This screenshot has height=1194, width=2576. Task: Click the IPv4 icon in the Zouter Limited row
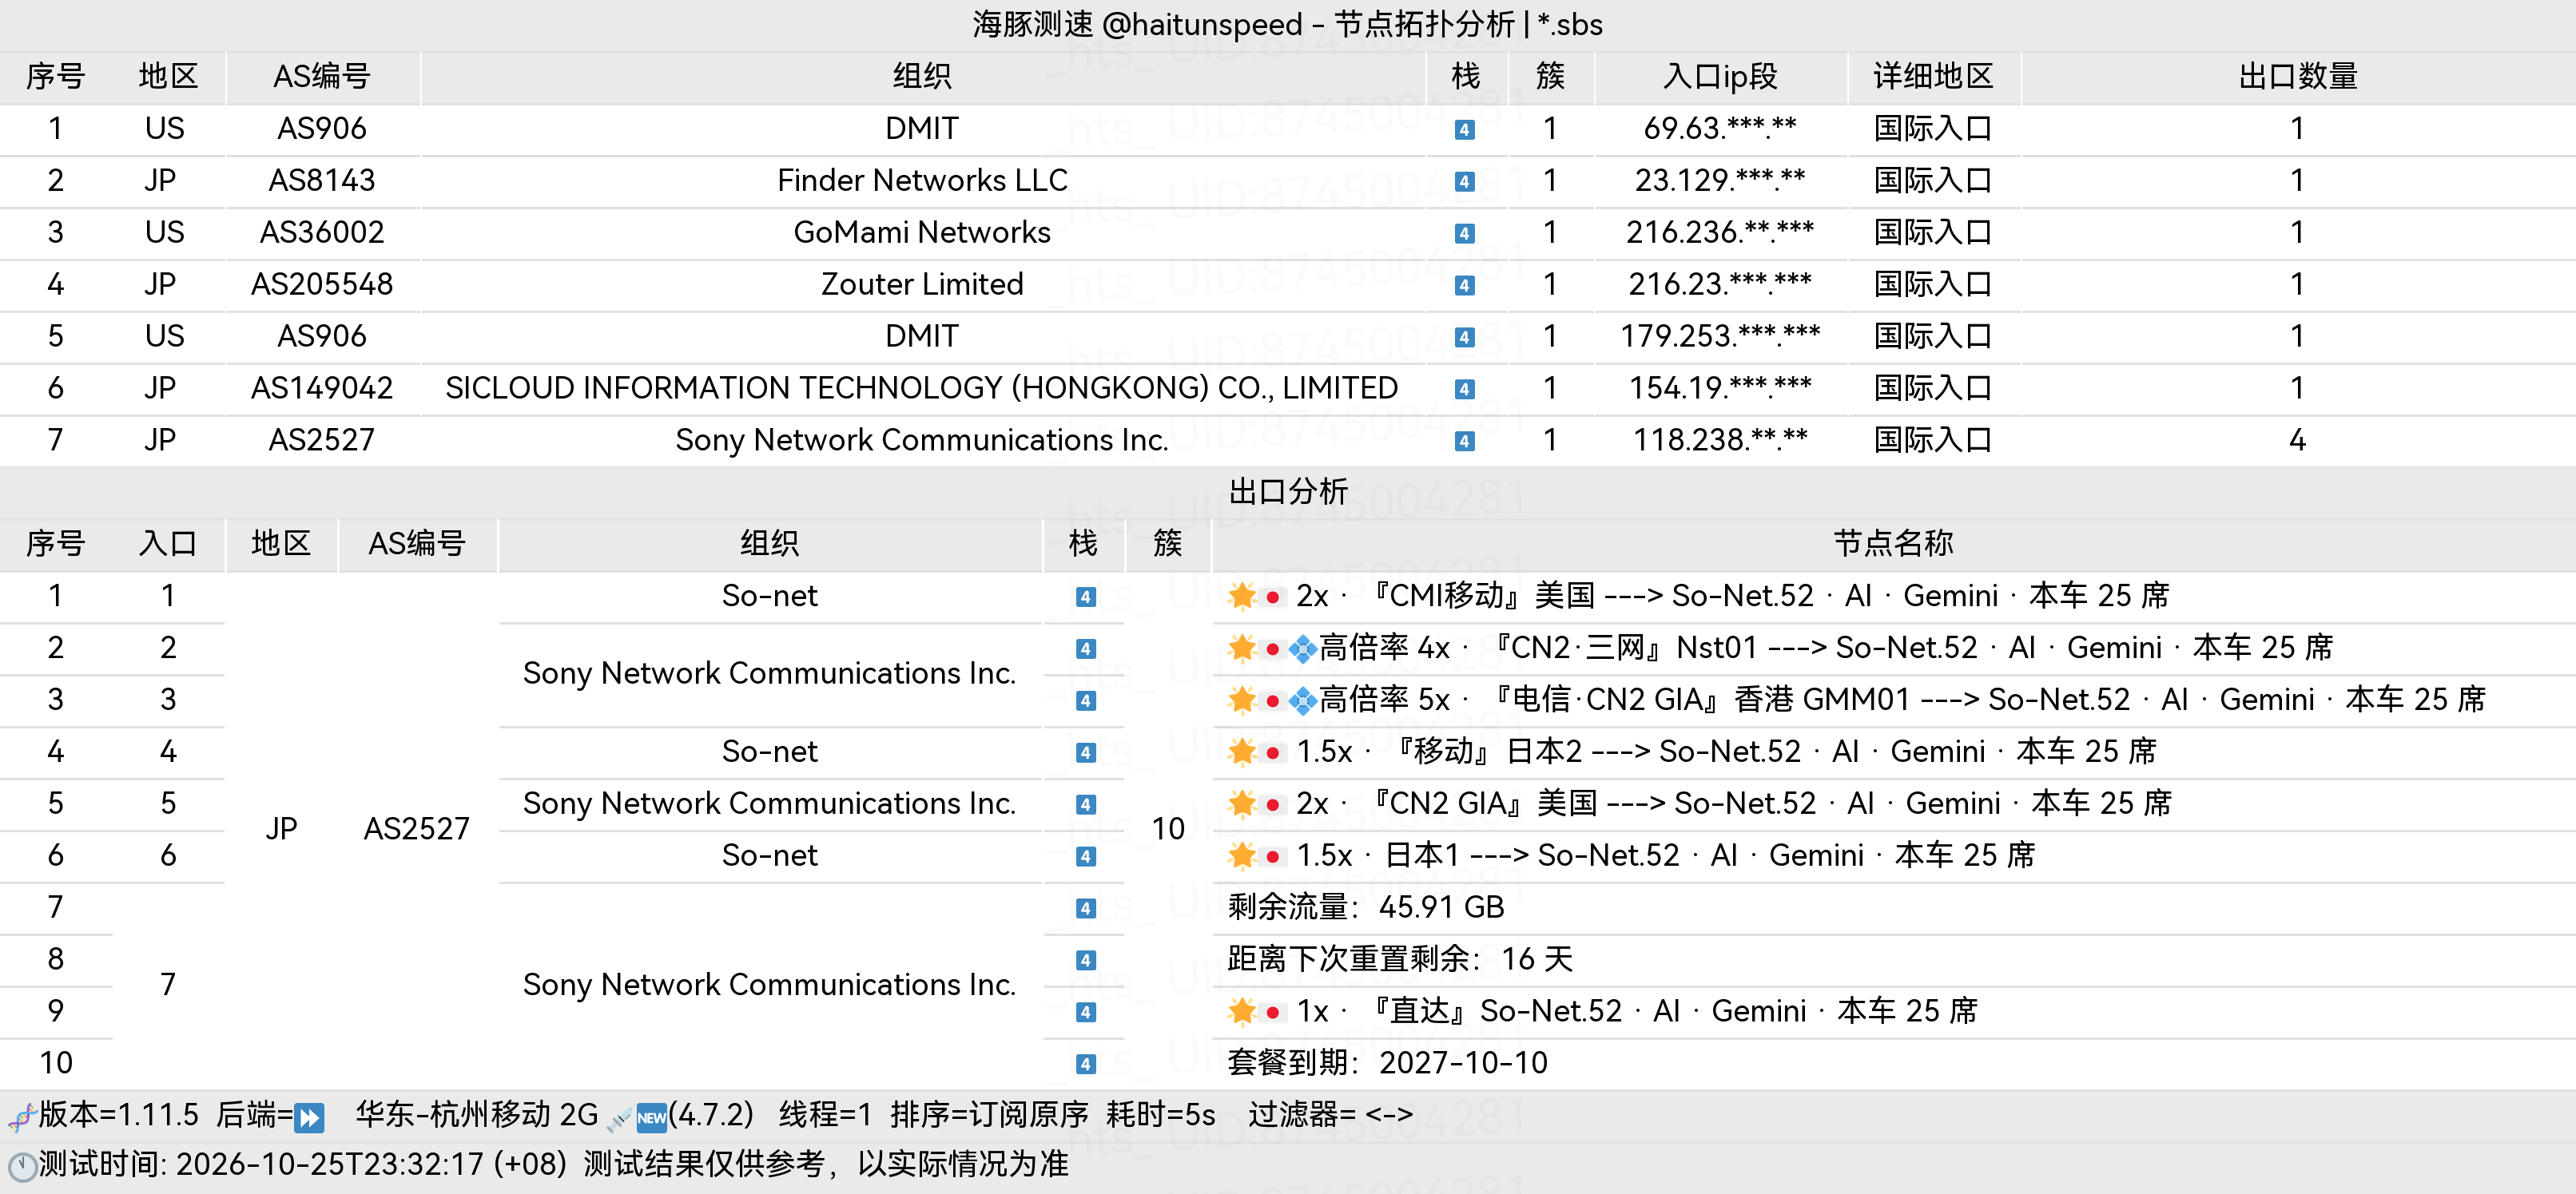click(1464, 286)
